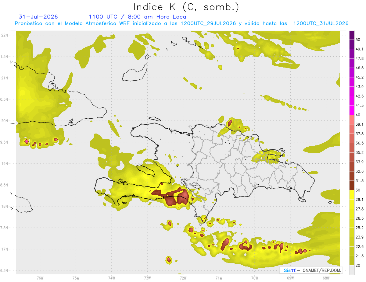Click the "73W" longitude label
366x282 pixels.
(147, 278)
